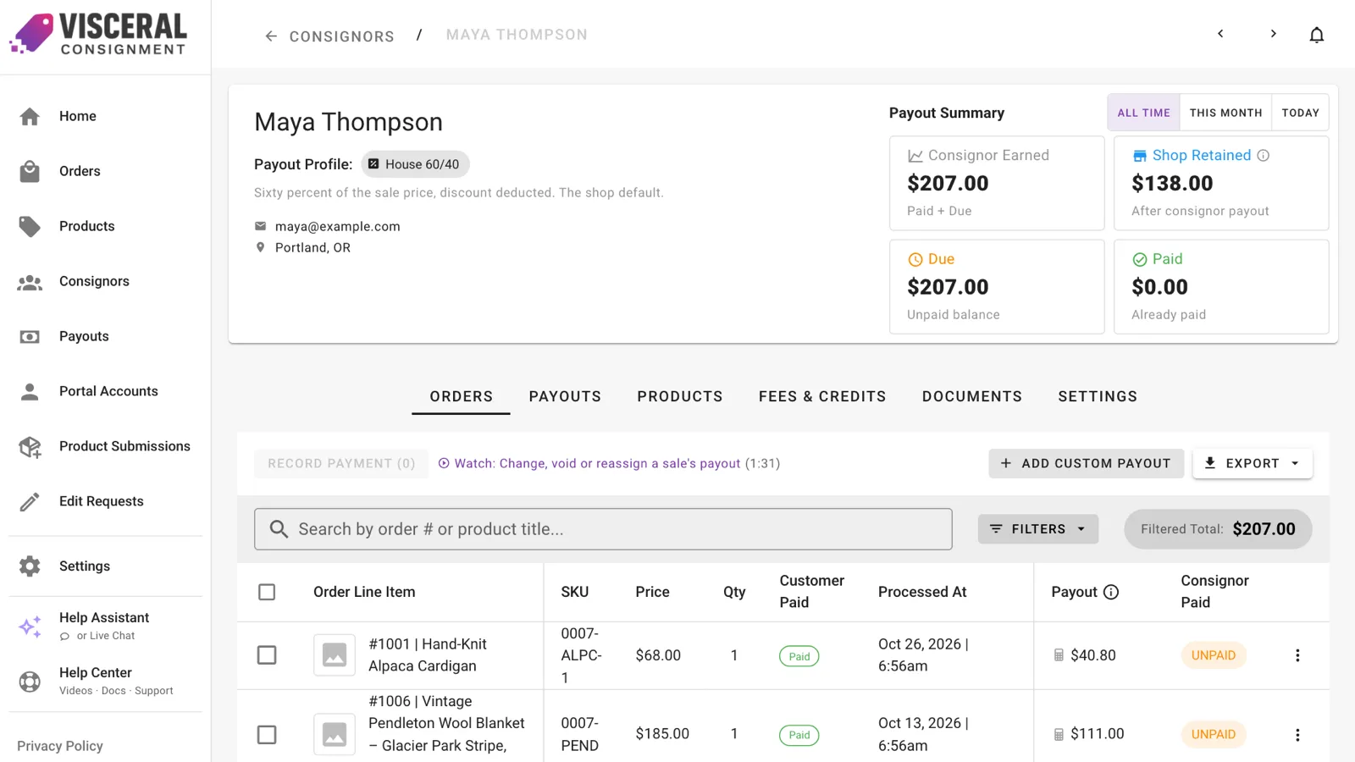This screenshot has width=1355, height=762.
Task: Switch to the Payouts tab
Action: pos(565,396)
